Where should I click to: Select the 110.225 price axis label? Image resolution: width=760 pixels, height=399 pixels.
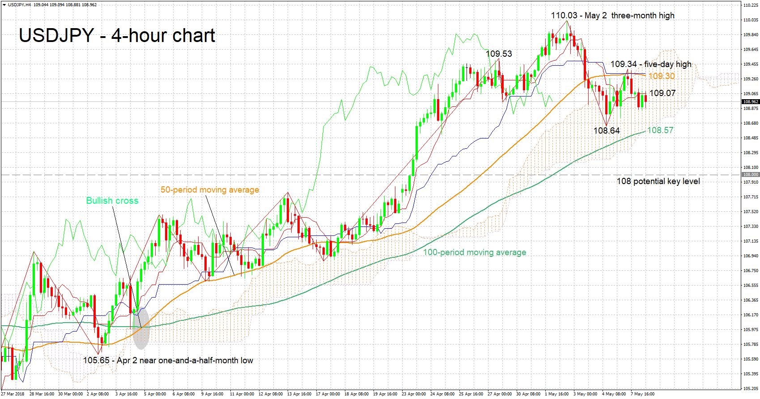751,5
